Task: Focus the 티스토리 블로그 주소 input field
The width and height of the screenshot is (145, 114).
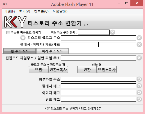Action: click(98, 38)
